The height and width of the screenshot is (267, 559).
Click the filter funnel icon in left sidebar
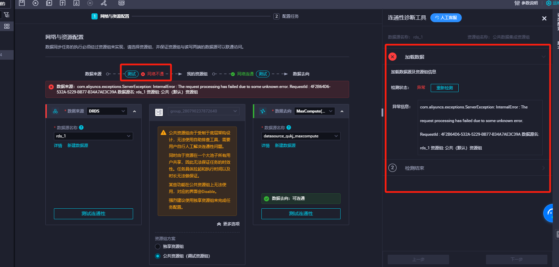(x=7, y=15)
